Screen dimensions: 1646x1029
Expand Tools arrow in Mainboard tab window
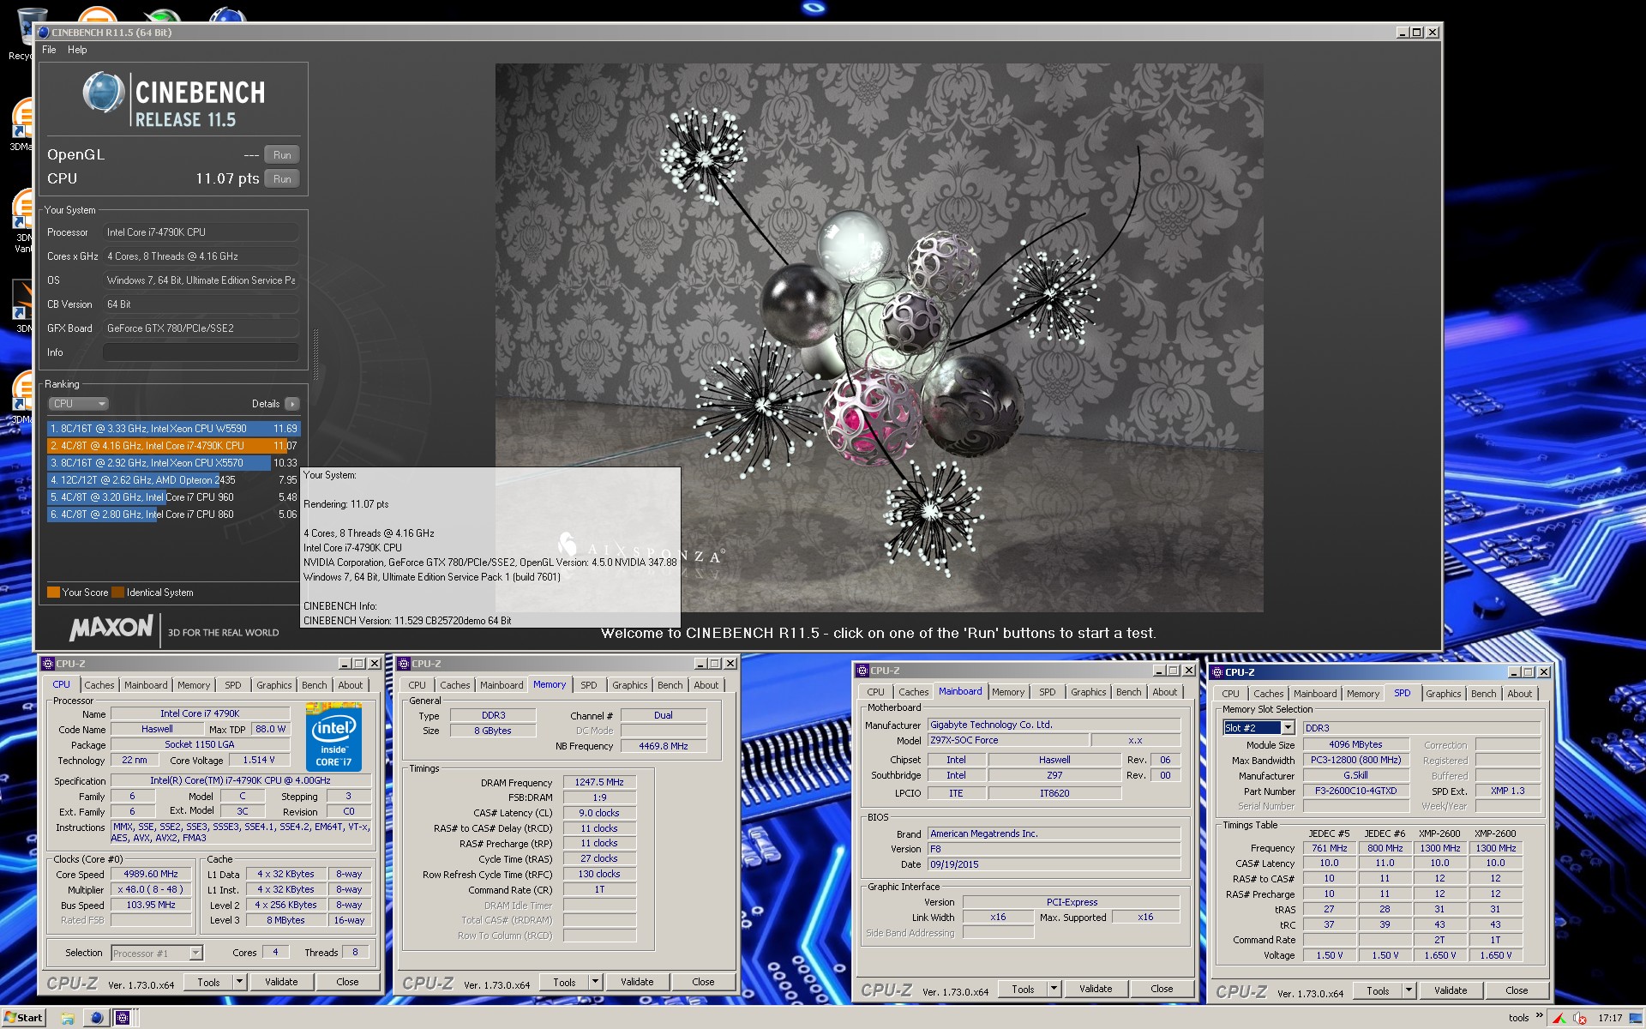click(x=1054, y=989)
